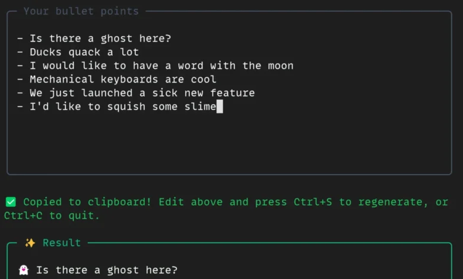Click the dash before "Ducks quack a lot"
This screenshot has width=463, height=279.
tap(20, 52)
